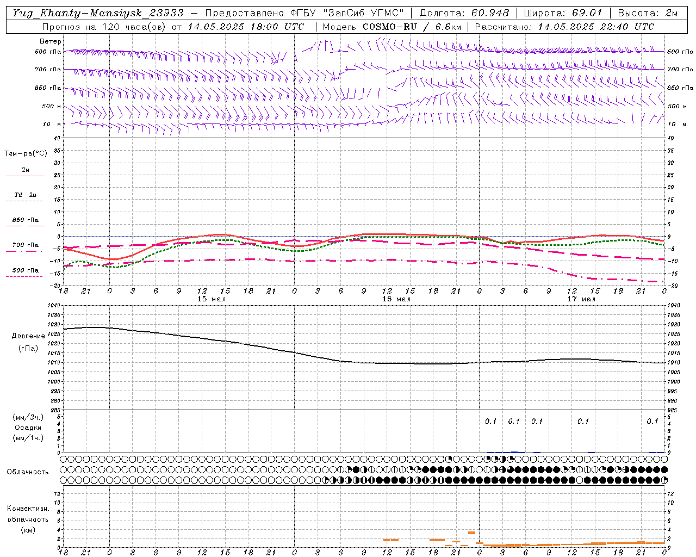Select the 'Высота: 2м' header entry
Image resolution: width=696 pixels, height=557 pixels.
point(648,13)
